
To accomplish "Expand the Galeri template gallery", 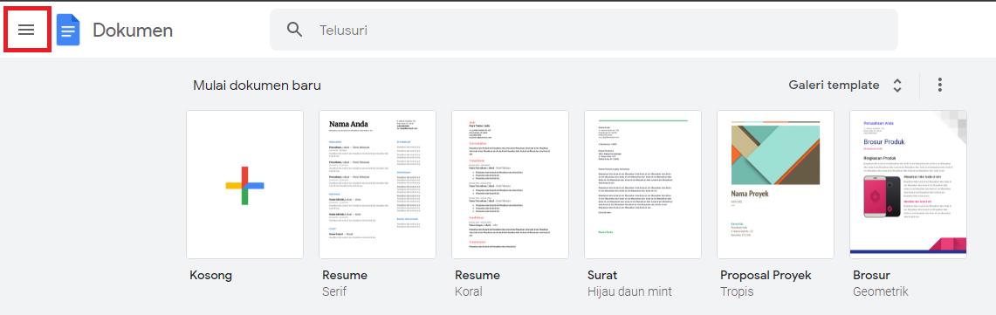I will click(846, 86).
